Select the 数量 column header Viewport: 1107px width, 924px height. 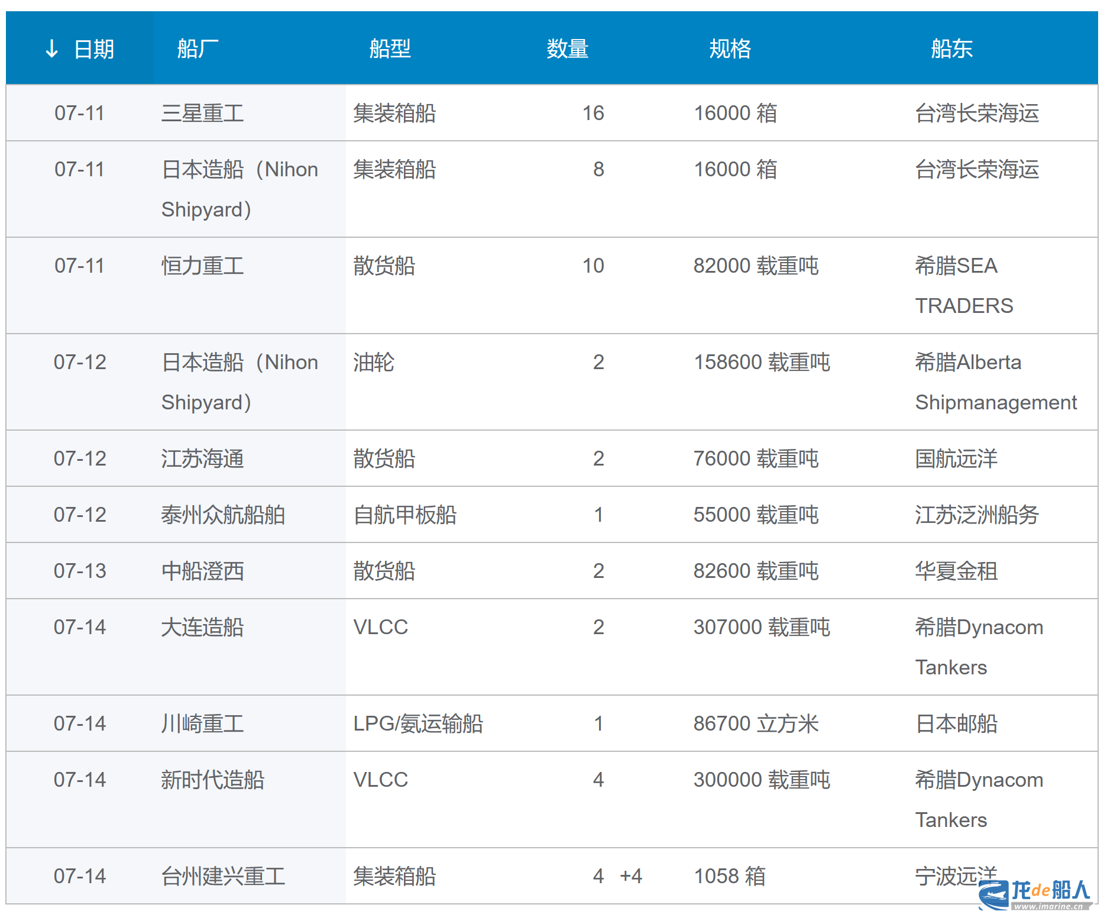pos(567,49)
